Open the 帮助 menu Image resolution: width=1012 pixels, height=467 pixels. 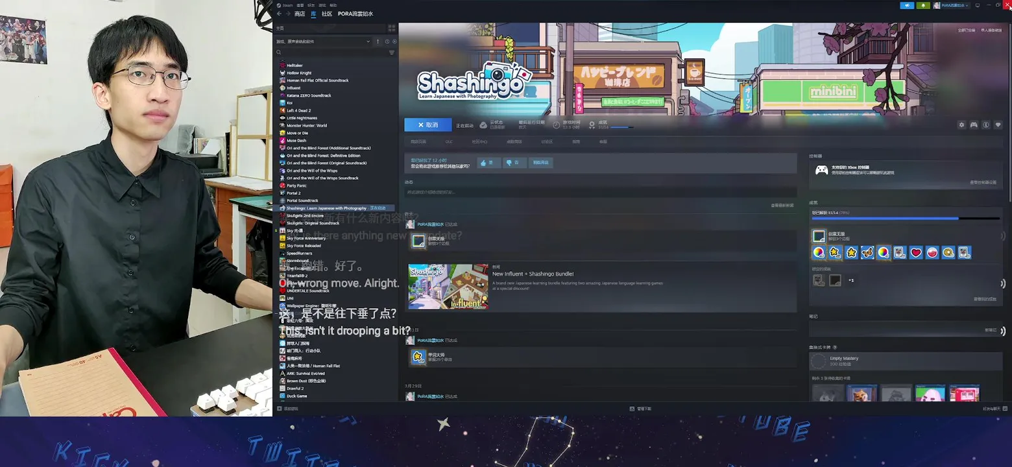(x=333, y=5)
